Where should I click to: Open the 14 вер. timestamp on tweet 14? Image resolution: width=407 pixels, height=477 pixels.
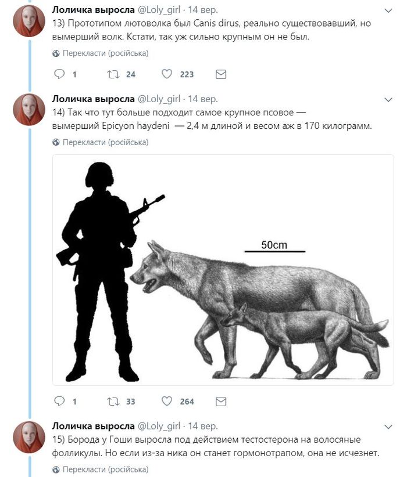pos(203,99)
